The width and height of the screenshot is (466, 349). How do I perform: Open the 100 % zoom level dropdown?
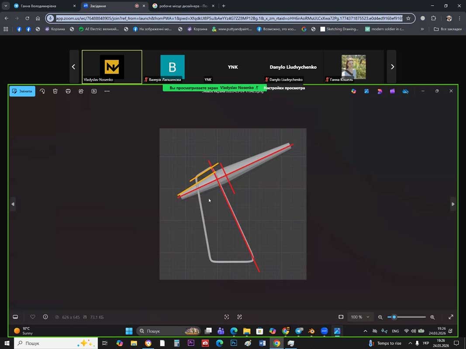(360, 317)
